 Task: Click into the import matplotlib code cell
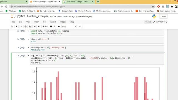pos(97,32)
